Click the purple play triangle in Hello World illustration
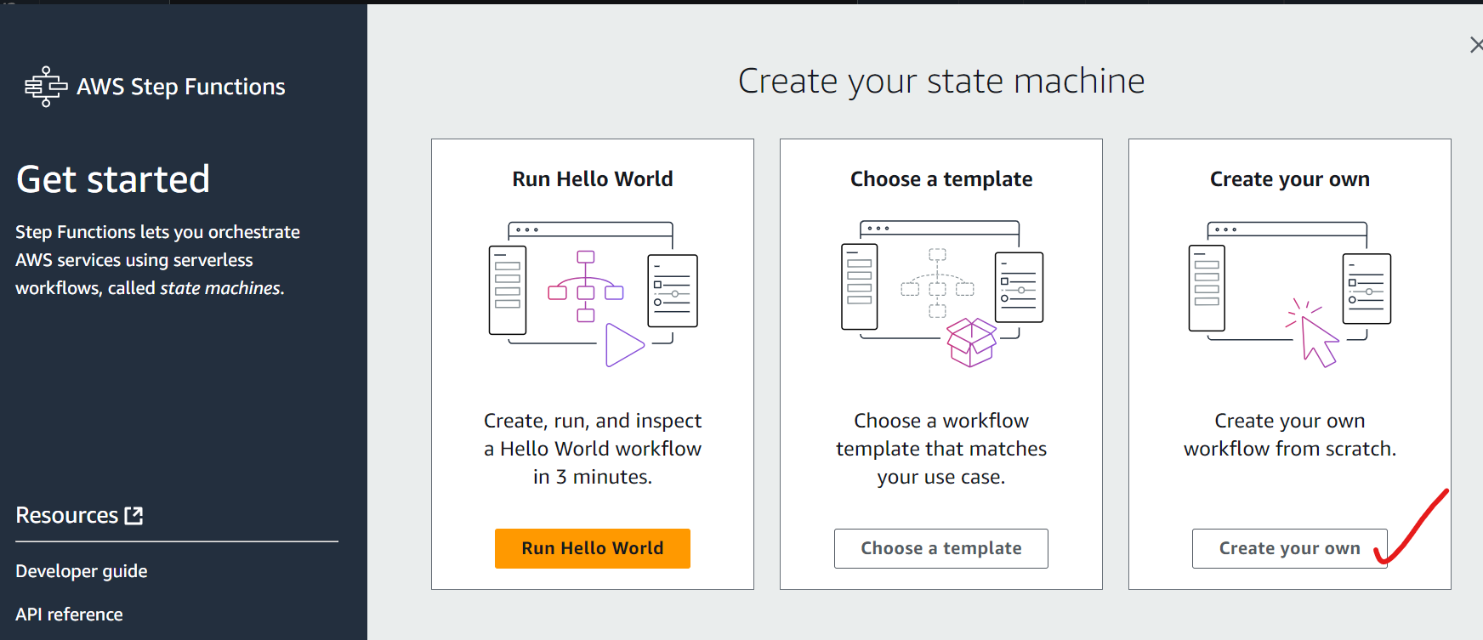 [623, 345]
